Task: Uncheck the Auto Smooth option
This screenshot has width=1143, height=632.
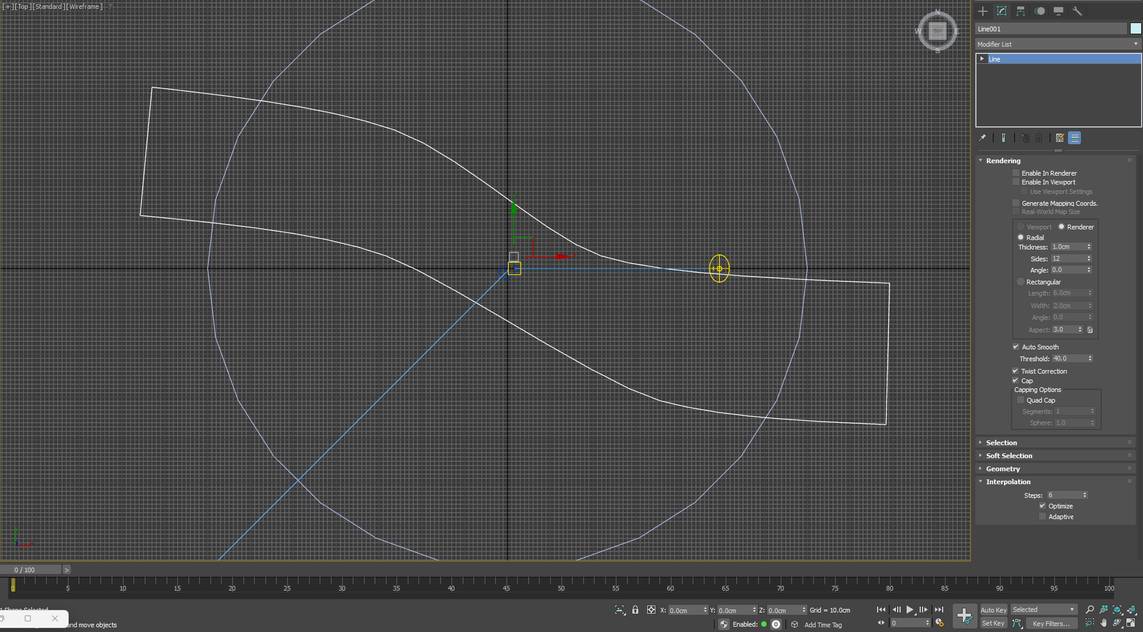Action: click(1016, 347)
